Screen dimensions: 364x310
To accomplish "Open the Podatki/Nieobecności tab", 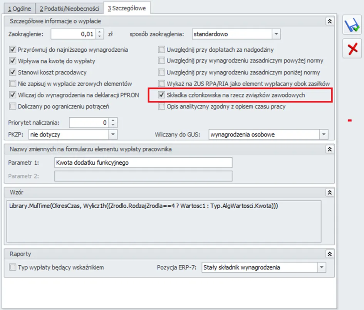I will pos(69,8).
